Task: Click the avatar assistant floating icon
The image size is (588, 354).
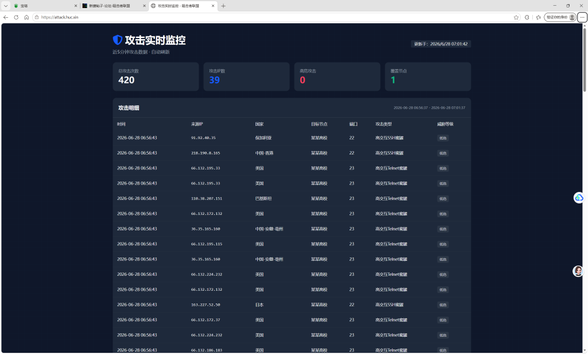Action: coord(578,271)
